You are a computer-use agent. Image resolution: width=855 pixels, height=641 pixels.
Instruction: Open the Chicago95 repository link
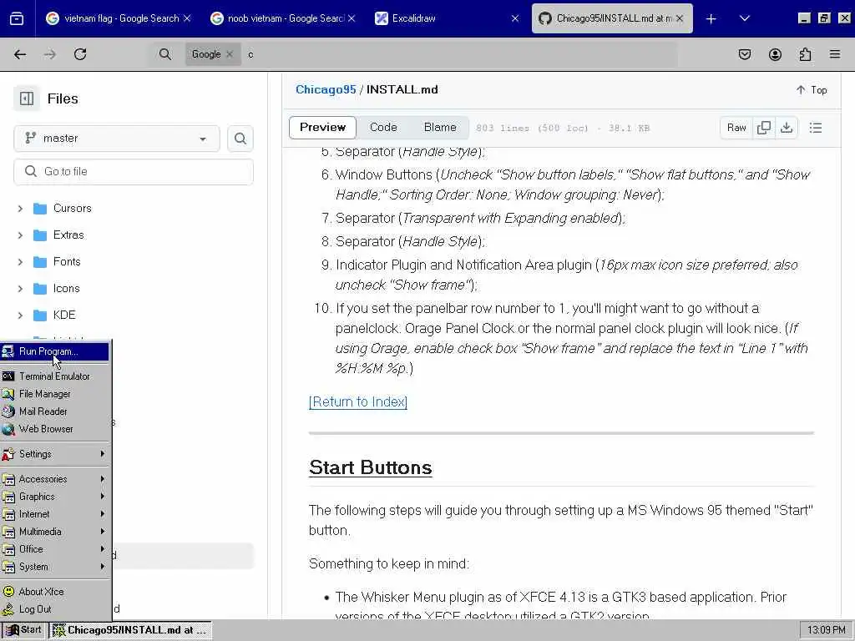click(x=326, y=90)
